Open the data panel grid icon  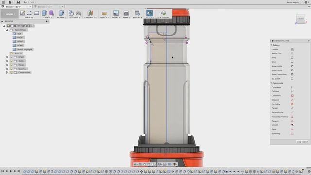(x=3, y=2)
